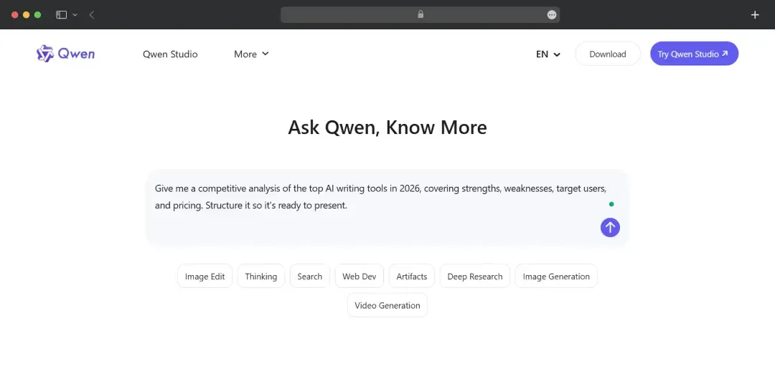This screenshot has height=366, width=775.
Task: Maximize the window with the green button
Action: tap(37, 15)
